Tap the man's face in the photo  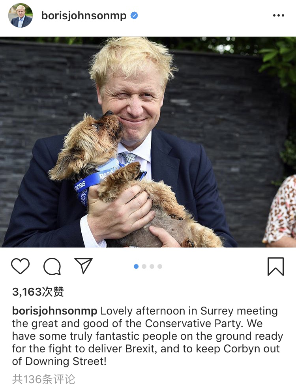pos(132,105)
